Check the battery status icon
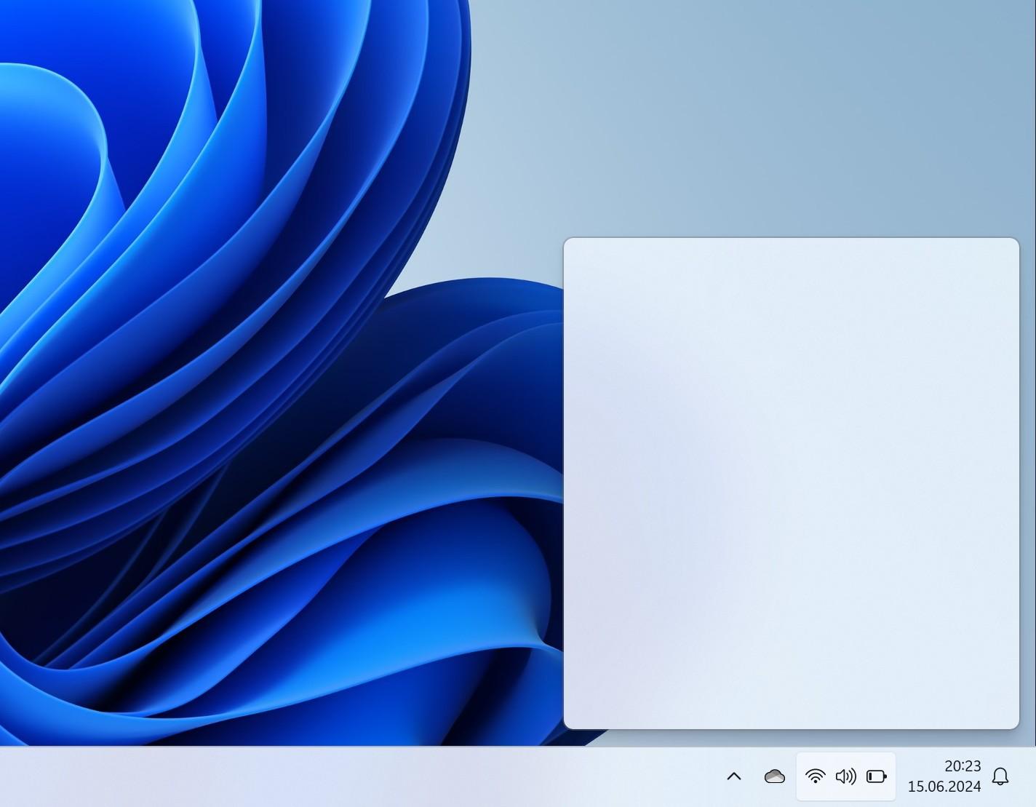The height and width of the screenshot is (807, 1036). click(877, 776)
